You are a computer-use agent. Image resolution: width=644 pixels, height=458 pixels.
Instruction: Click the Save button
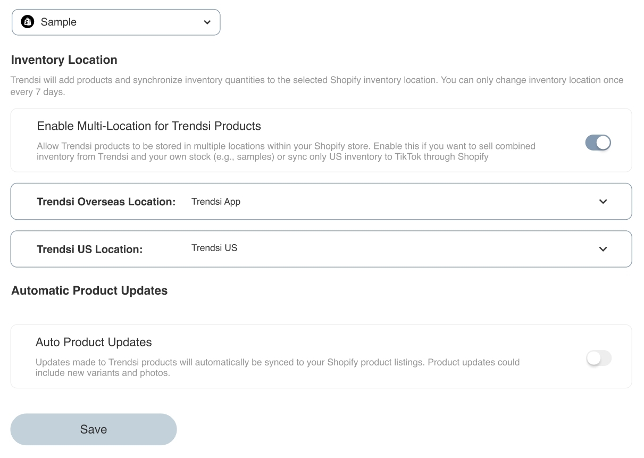point(94,429)
